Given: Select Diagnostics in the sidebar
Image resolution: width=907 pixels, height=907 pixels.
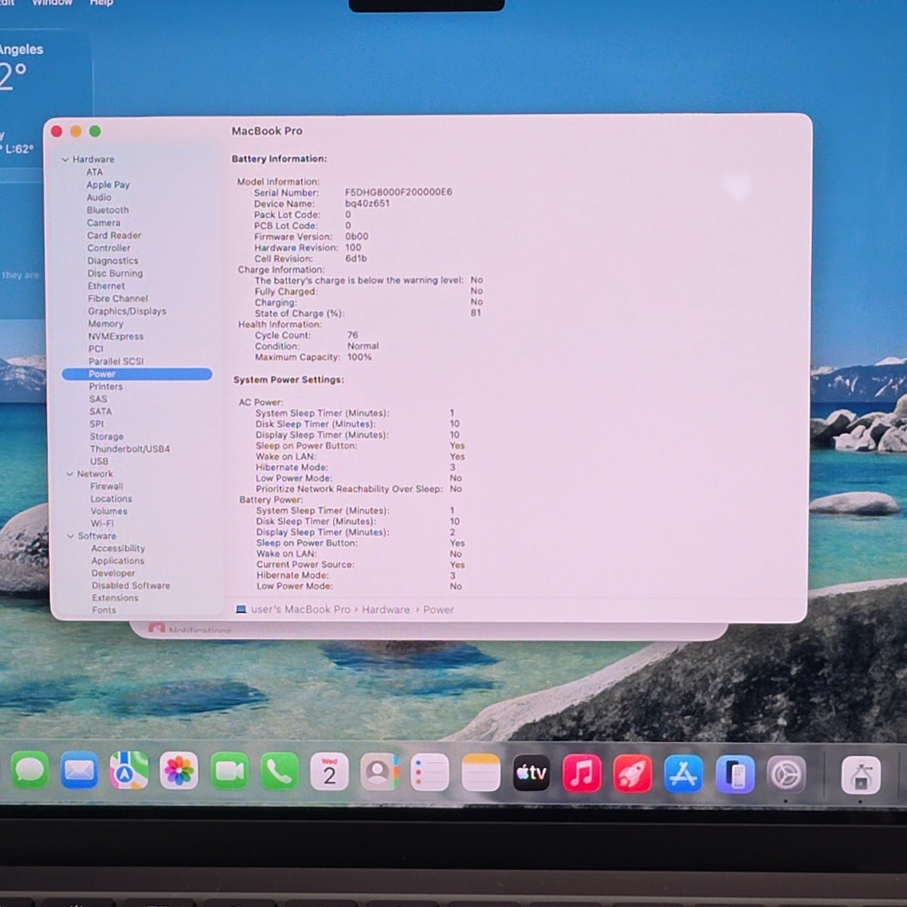Looking at the screenshot, I should coord(113,261).
